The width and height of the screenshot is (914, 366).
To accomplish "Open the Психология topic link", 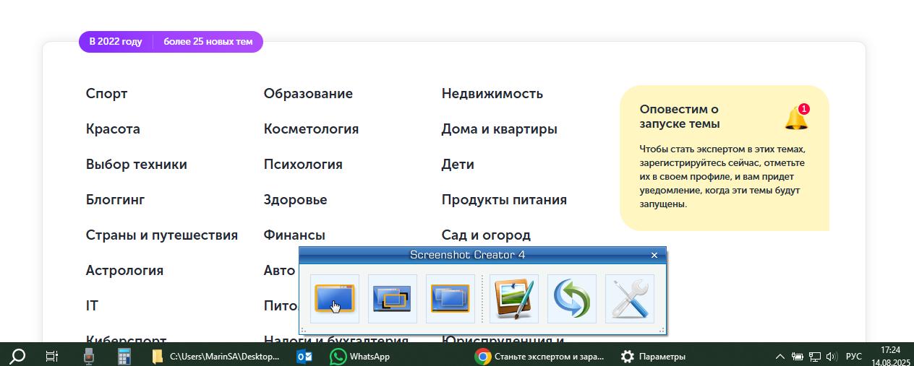I will click(x=303, y=165).
